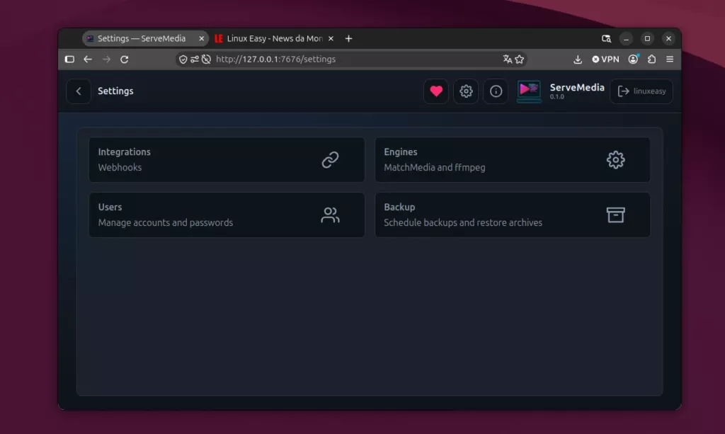Click the text Schedule backups and restore archives
Image resolution: width=725 pixels, height=434 pixels.
[x=463, y=222]
